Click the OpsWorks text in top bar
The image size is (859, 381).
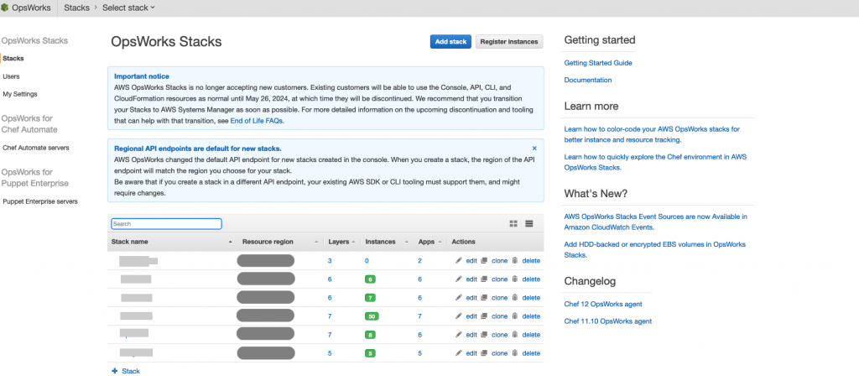[x=31, y=8]
